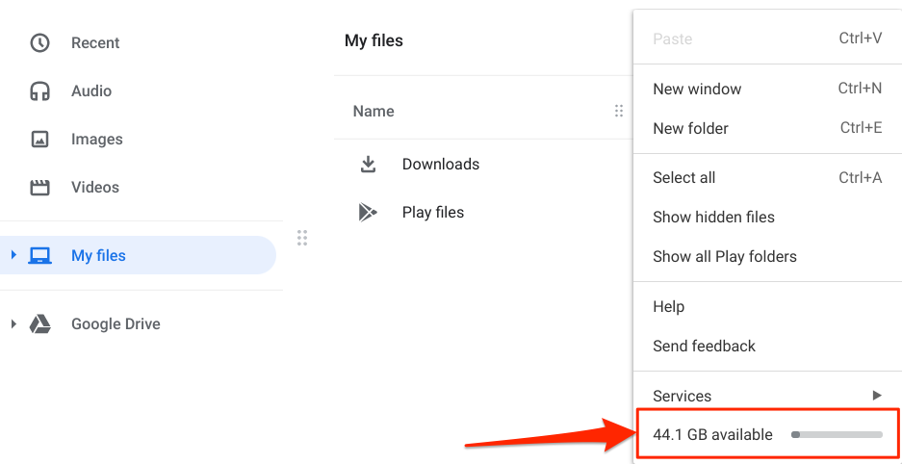Click the My files laptop icon
Image resolution: width=902 pixels, height=464 pixels.
pos(39,256)
